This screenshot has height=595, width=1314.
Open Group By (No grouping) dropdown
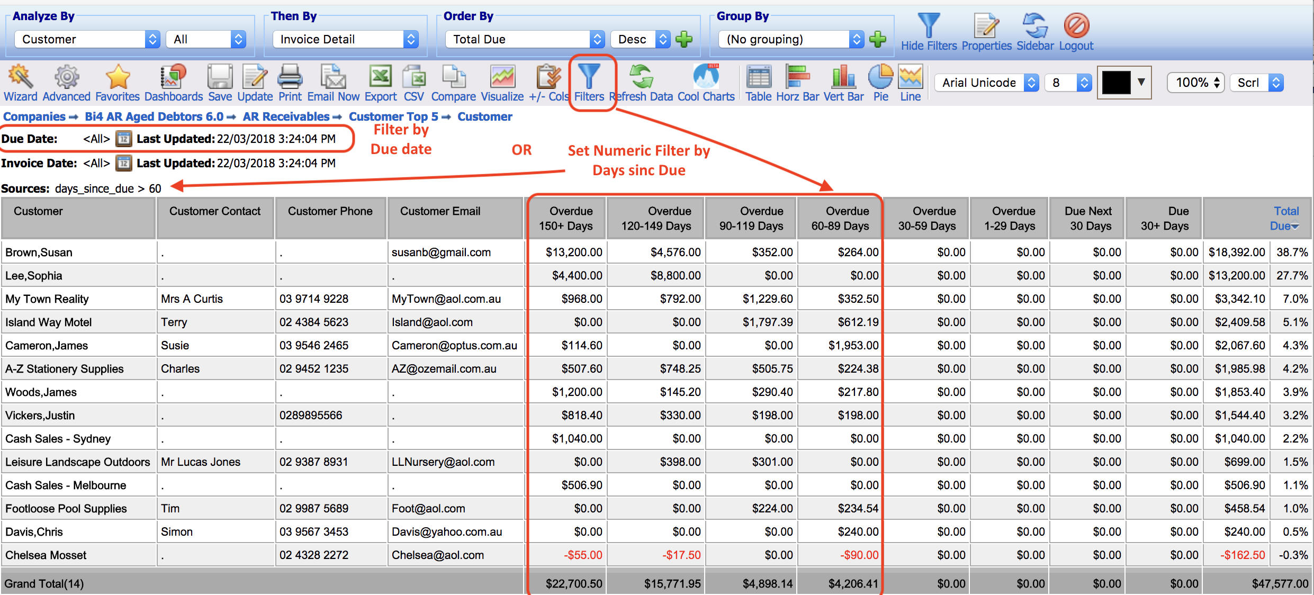791,39
